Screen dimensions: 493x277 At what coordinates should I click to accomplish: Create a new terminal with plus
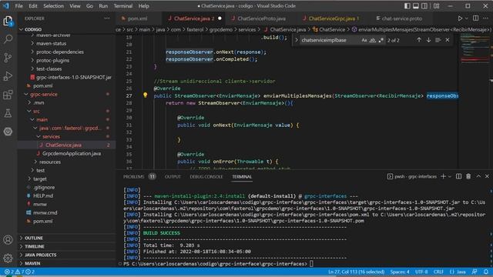pyautogui.click(x=444, y=176)
